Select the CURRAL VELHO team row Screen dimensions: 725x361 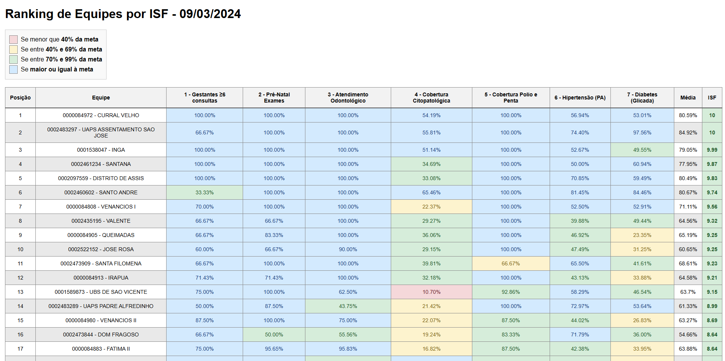pyautogui.click(x=101, y=115)
